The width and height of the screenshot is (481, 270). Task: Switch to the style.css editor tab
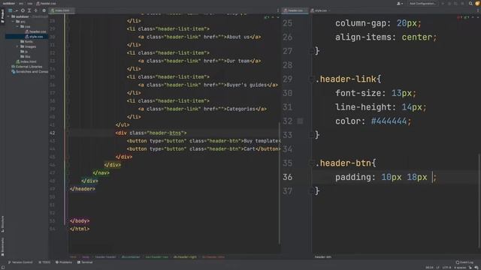coord(320,10)
